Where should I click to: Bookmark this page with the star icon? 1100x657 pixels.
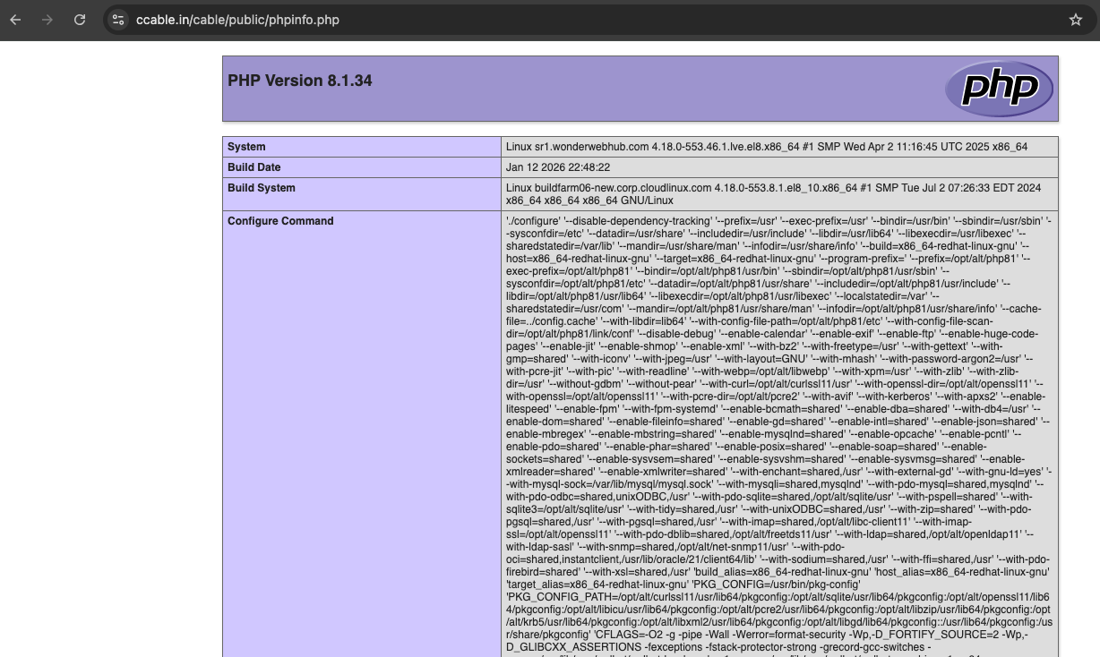(x=1075, y=20)
